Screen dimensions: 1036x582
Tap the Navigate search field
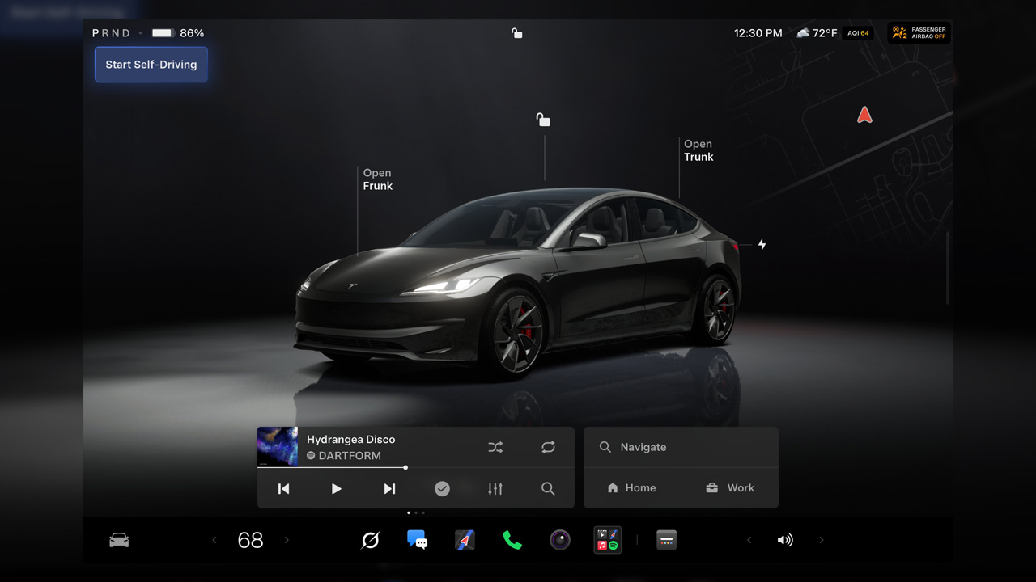click(x=681, y=447)
